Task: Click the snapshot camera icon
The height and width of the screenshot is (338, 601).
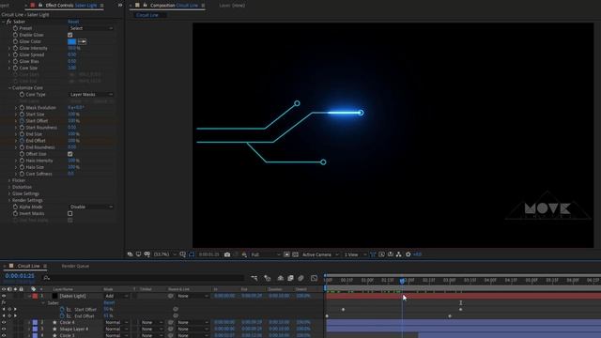Action: pyautogui.click(x=227, y=254)
